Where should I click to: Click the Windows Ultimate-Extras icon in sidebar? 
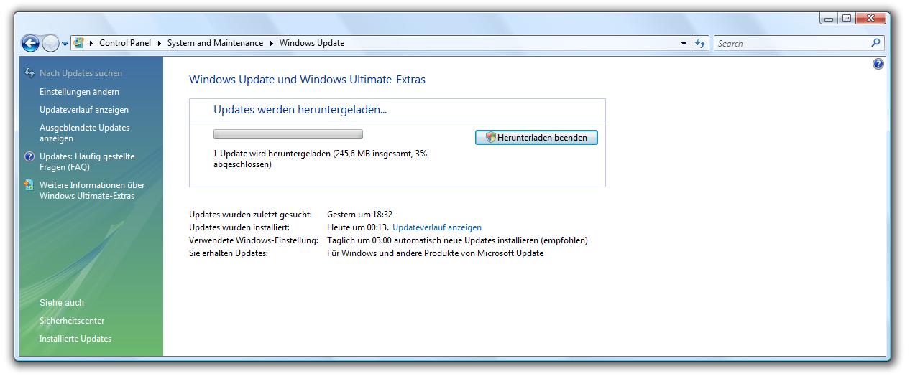point(29,185)
